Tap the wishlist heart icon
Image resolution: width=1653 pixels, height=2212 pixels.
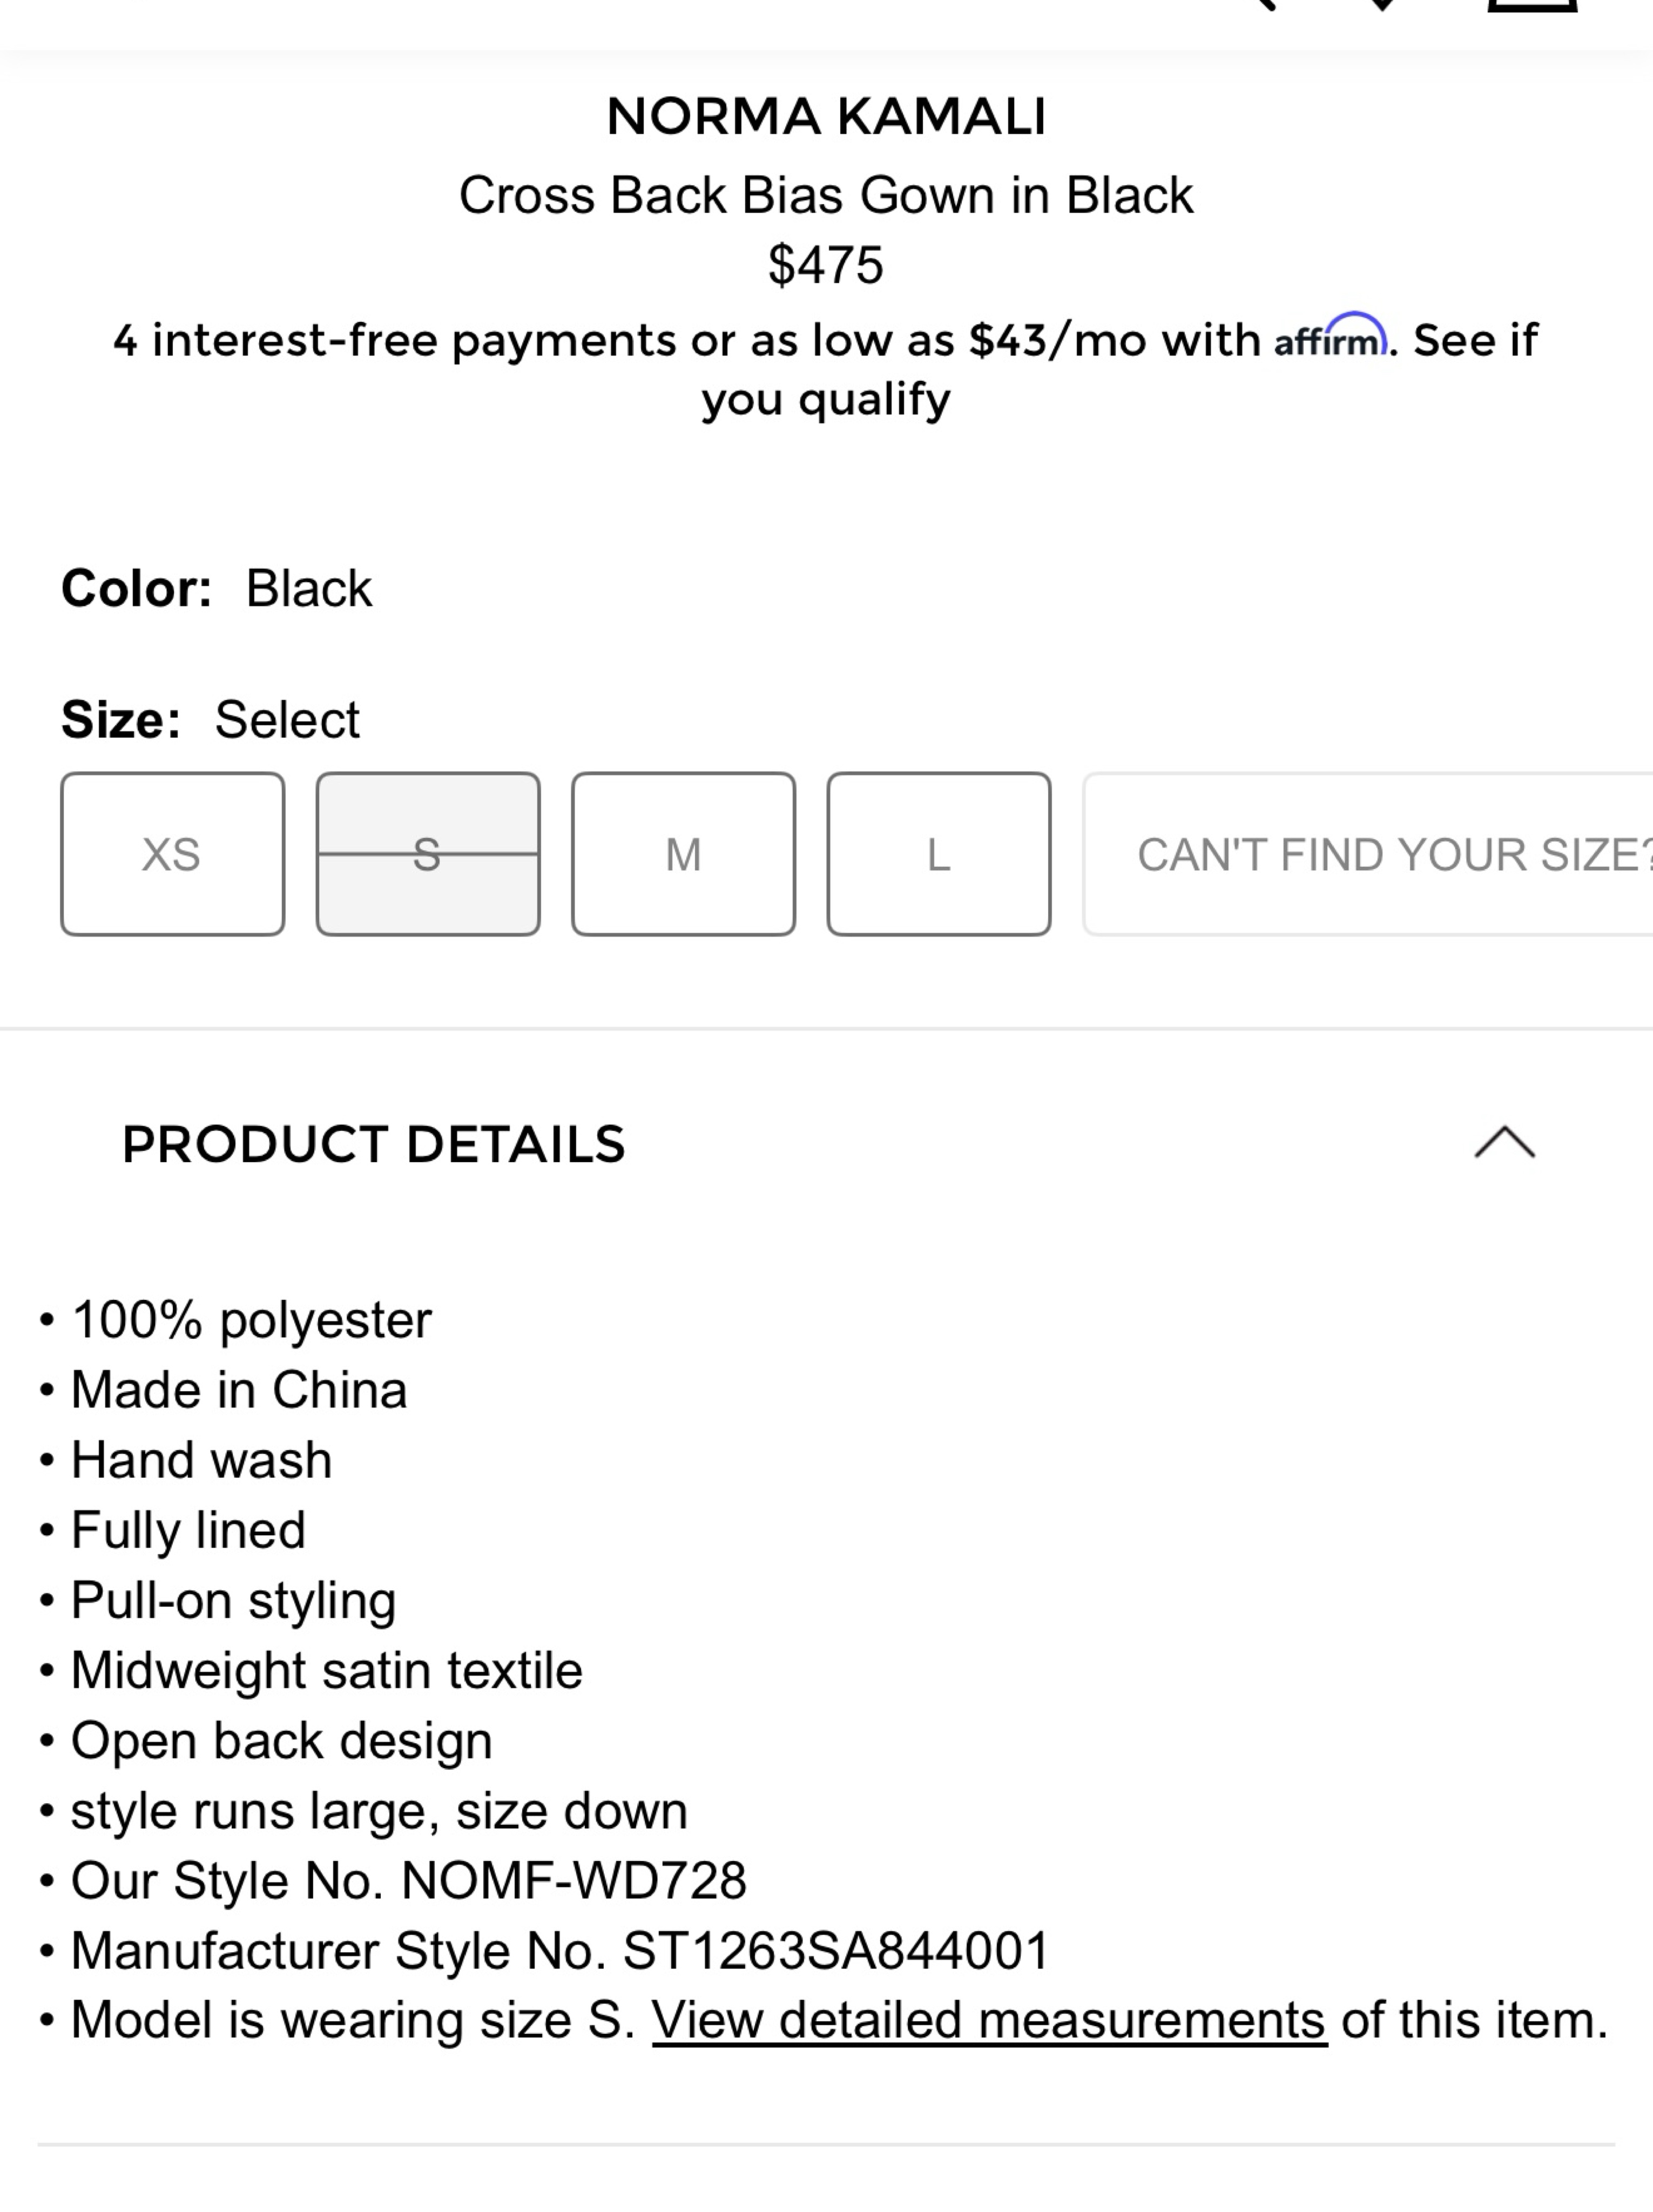[x=1382, y=4]
